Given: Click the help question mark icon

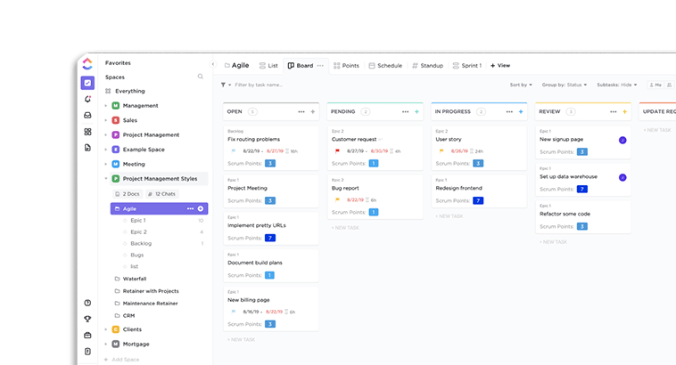Looking at the screenshot, I should coord(87,303).
